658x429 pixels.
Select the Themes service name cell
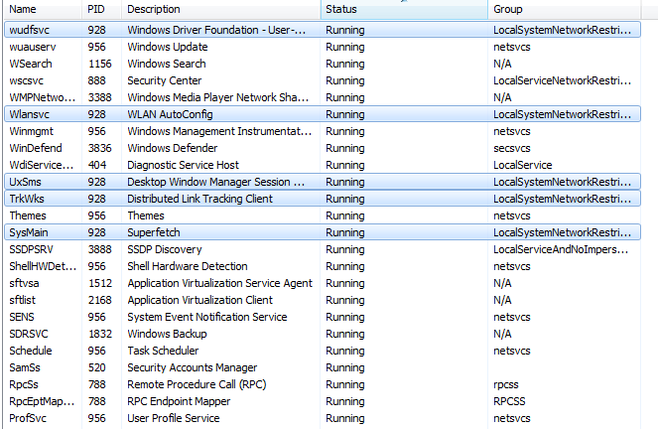tap(28, 215)
